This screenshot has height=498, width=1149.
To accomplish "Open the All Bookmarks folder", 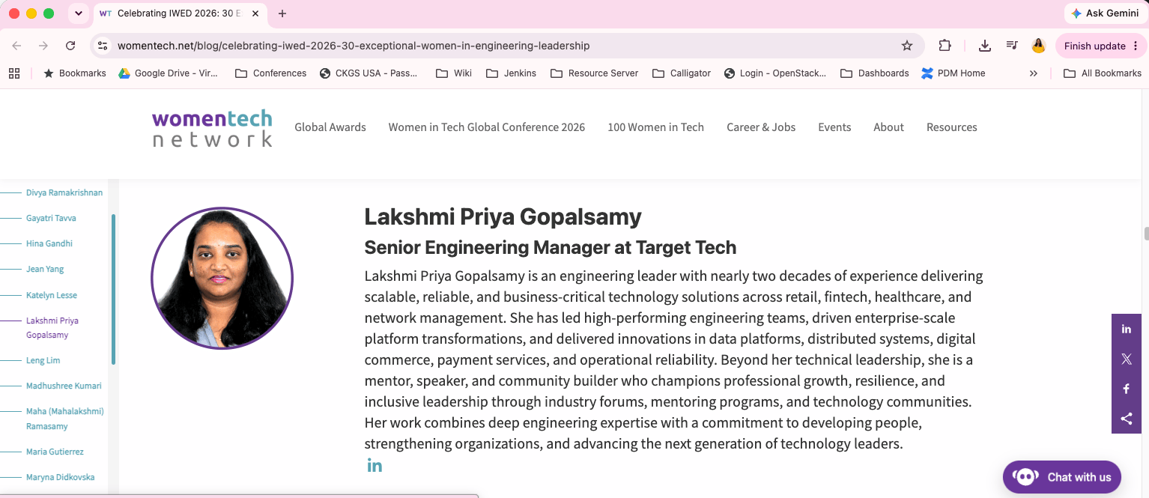I will point(1103,73).
